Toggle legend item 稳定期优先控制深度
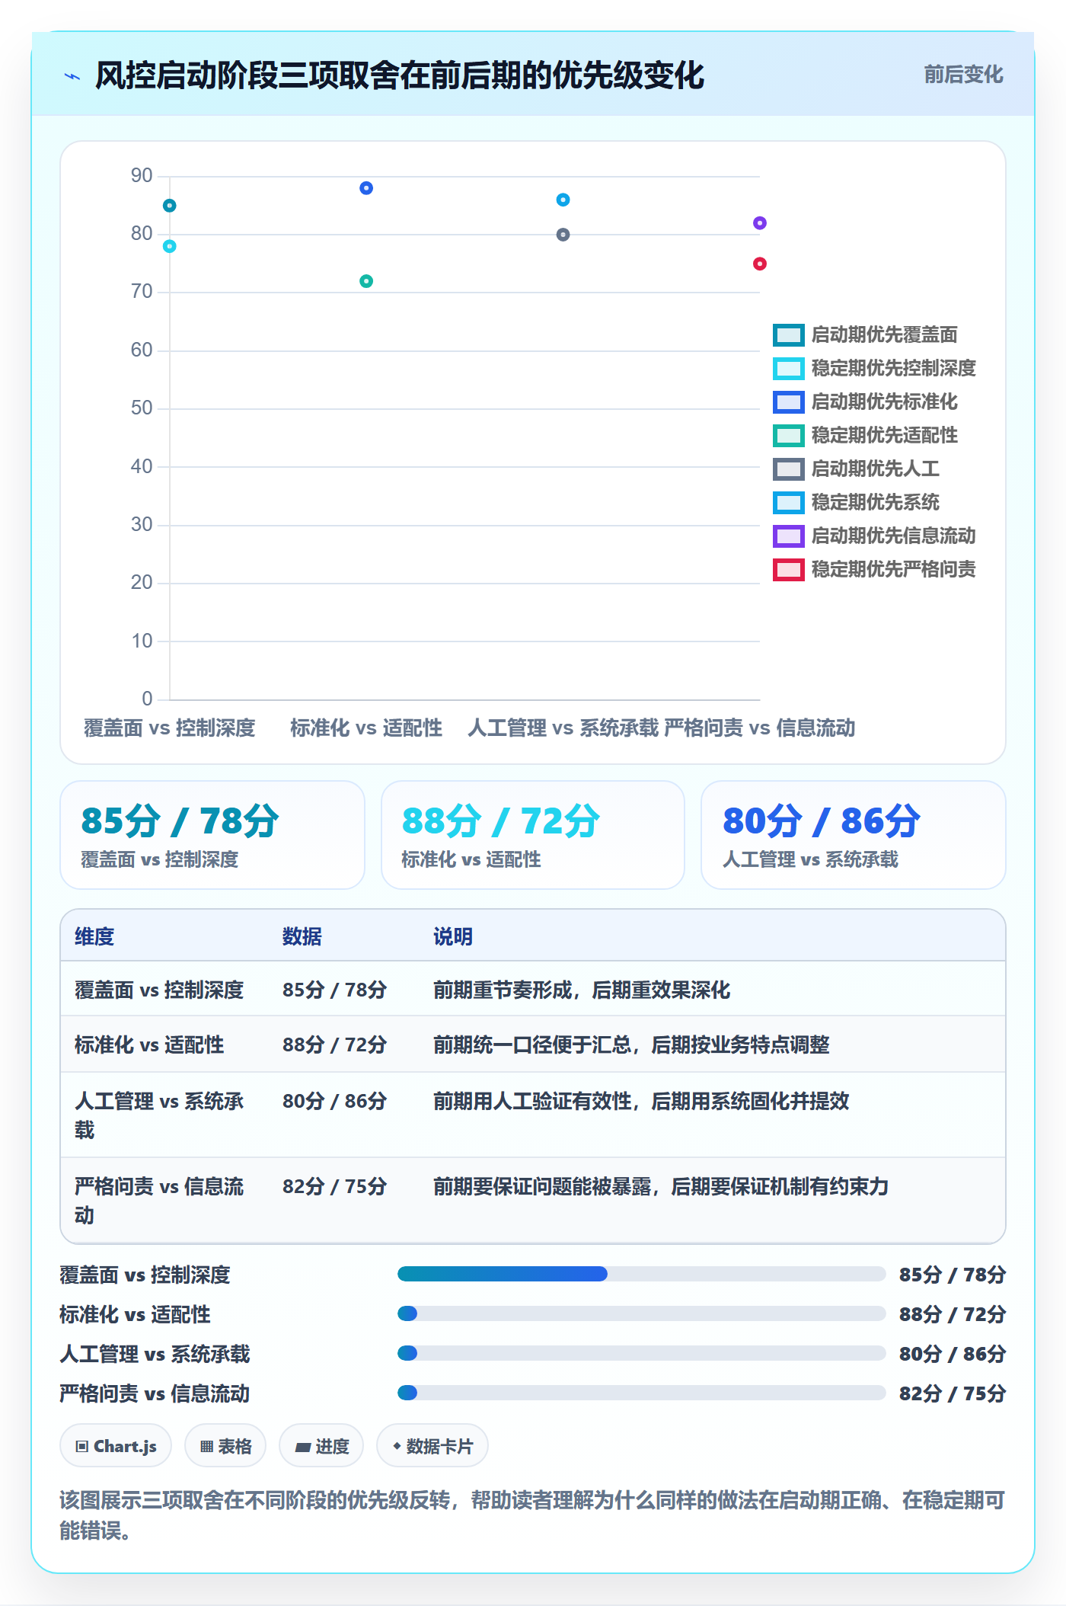This screenshot has height=1606, width=1066. tap(874, 368)
